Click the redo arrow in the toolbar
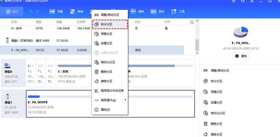The image size is (280, 137). (x=37, y=12)
